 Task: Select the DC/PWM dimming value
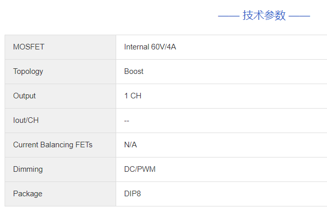tap(140, 169)
